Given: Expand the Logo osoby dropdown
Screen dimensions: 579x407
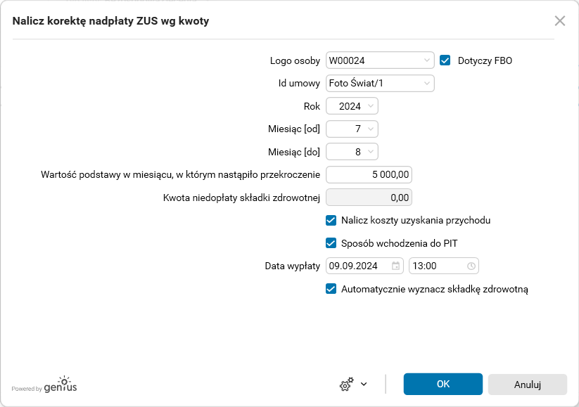Looking at the screenshot, I should tap(427, 61).
